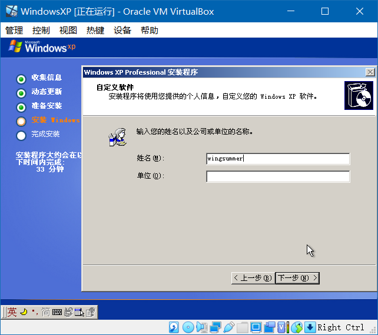Open the network adapters status icon

coord(215,327)
